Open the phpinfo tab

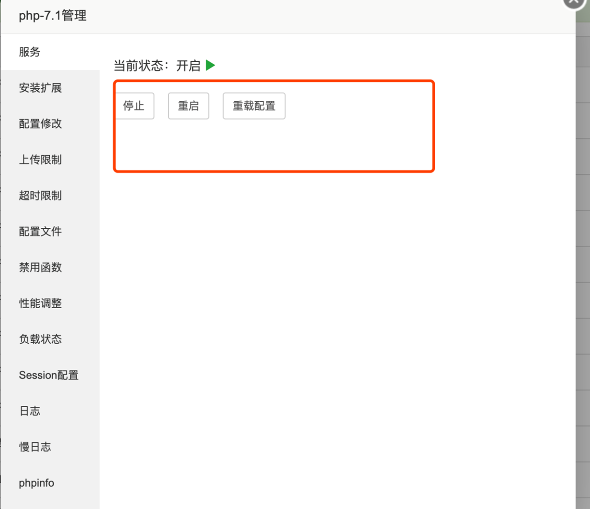[x=36, y=483]
